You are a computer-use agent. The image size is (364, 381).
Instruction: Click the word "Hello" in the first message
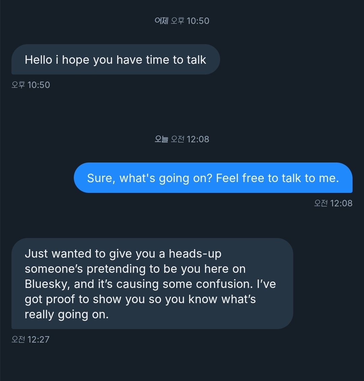pos(38,60)
